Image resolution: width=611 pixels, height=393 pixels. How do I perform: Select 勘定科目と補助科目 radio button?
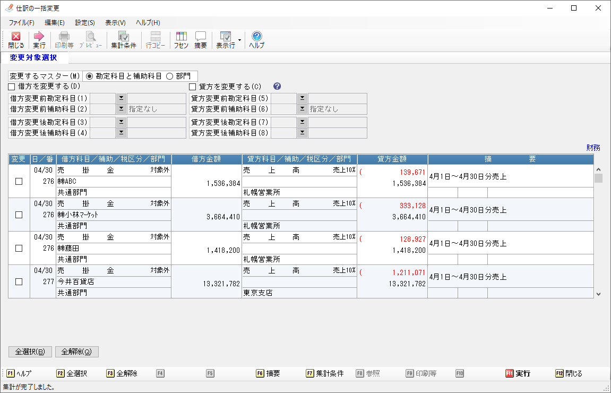(x=89, y=76)
